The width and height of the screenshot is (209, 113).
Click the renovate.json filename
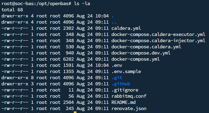(129, 108)
